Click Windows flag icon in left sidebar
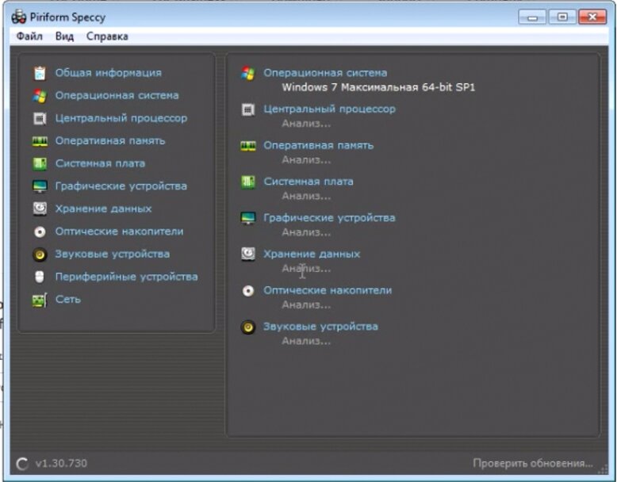 pos(40,96)
